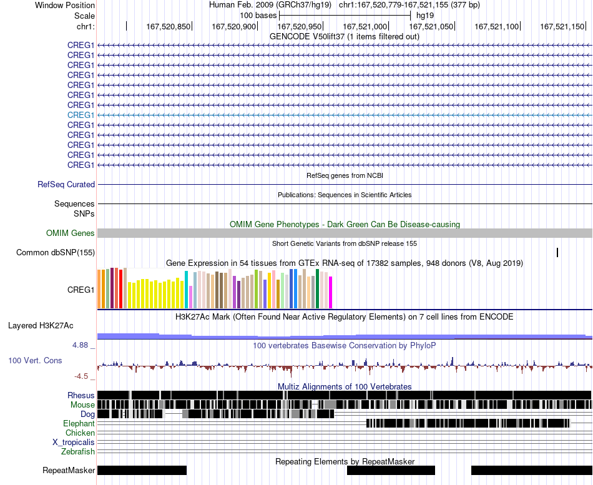593x485 pixels.
Task: Click the GENCODE V50lift37 track title
Action: point(345,36)
